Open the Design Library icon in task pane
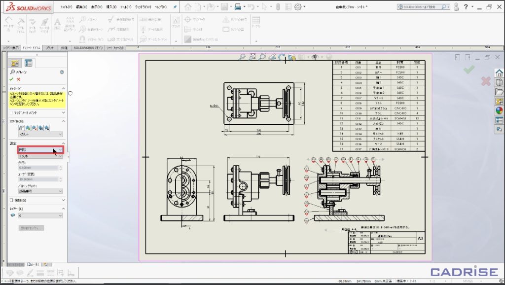This screenshot has height=285, width=505. (499, 82)
